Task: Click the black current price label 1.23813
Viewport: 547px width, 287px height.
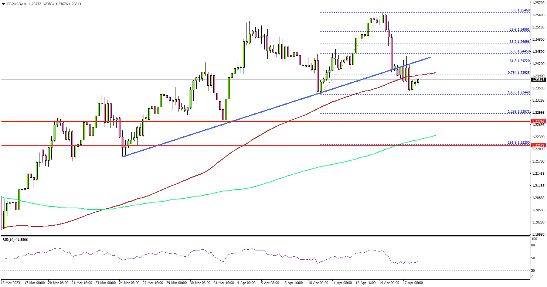Action: 538,79
